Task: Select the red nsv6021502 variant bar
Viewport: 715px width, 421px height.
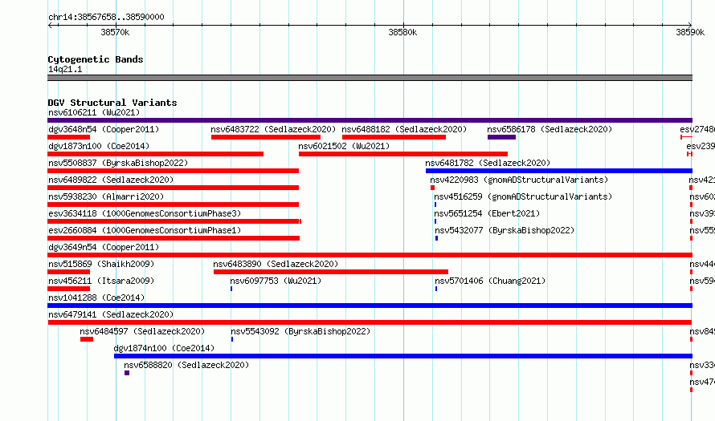Action: tap(403, 154)
